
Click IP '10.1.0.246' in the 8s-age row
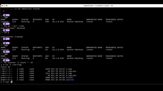pyautogui.click(x=58, y=58)
